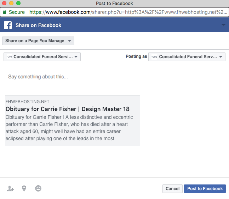Image resolution: width=229 pixels, height=199 pixels.
Task: Open the emoji feeling/activity picker
Action: [38, 189]
